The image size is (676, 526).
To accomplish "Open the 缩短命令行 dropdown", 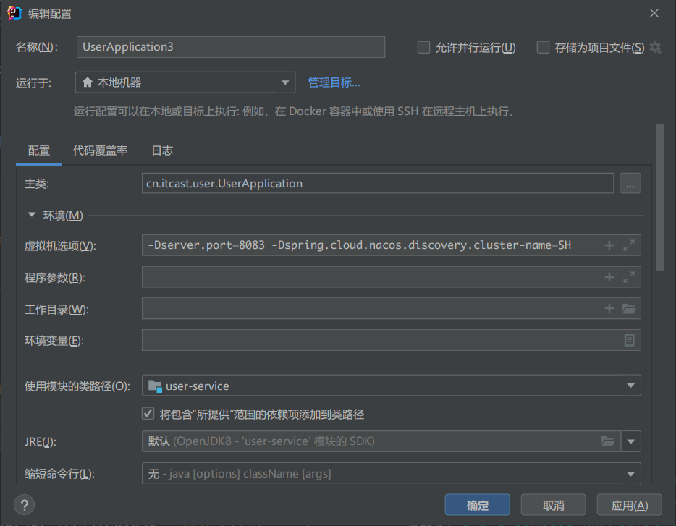I will click(x=391, y=473).
